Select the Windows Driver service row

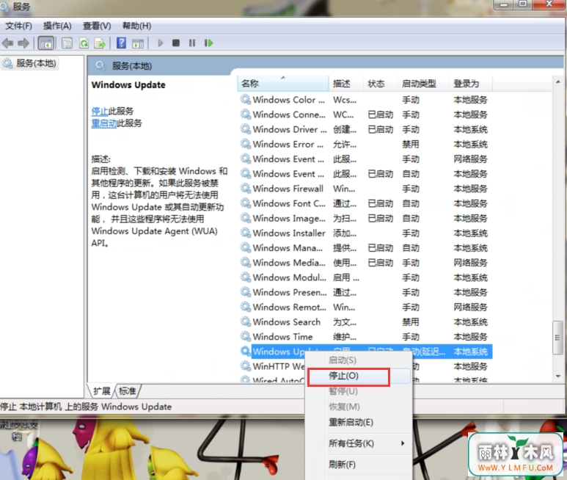[x=365, y=129]
